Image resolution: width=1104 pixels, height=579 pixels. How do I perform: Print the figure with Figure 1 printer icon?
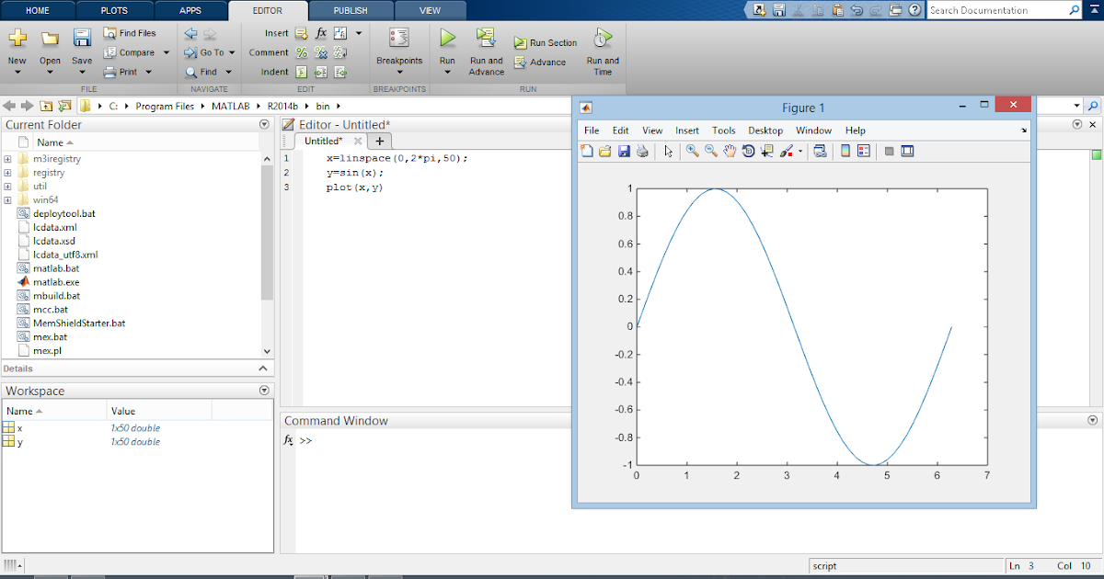tap(642, 151)
